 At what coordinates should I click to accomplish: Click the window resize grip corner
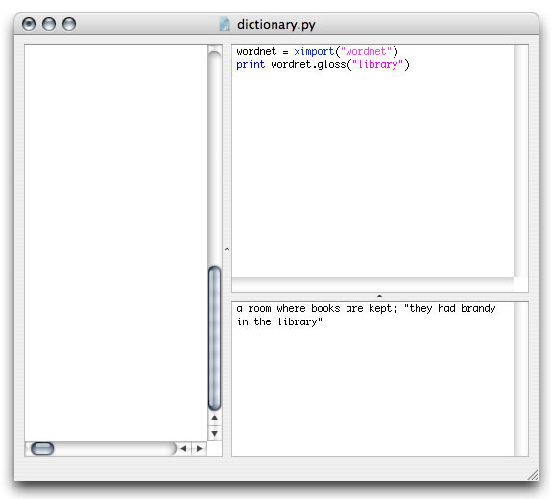[533, 475]
